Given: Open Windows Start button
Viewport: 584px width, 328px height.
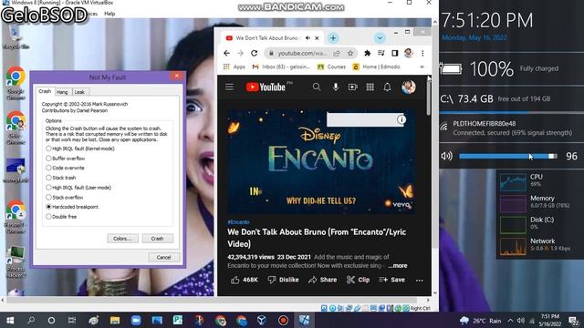Looking at the screenshot, I should (10, 320).
